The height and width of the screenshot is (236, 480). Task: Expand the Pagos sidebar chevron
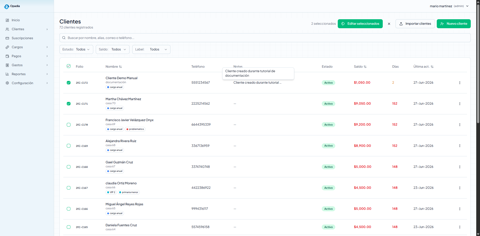(47, 56)
